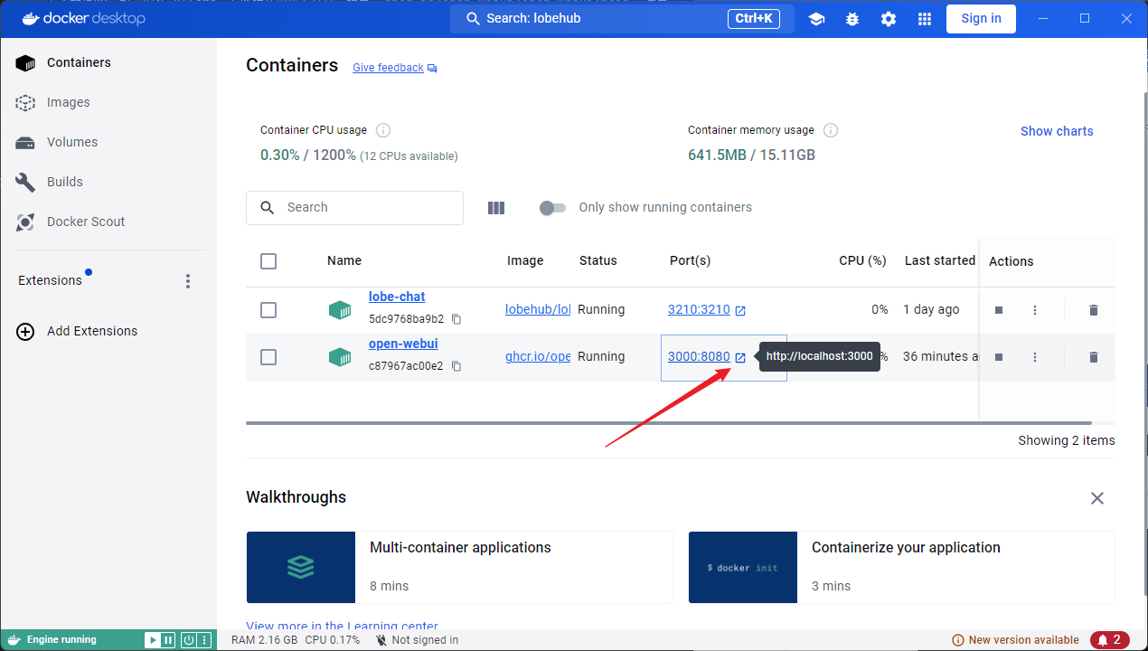
Task: Check the lobe-chat container checkbox
Action: click(268, 310)
